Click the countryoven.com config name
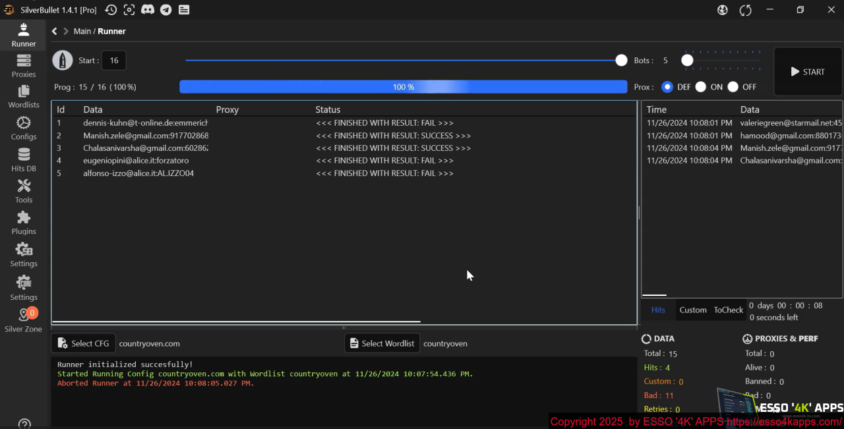844x429 pixels. tap(149, 343)
